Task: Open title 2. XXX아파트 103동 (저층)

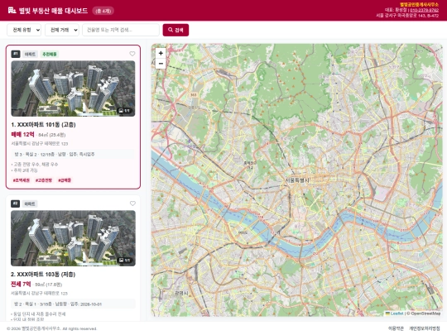Action: tap(43, 275)
